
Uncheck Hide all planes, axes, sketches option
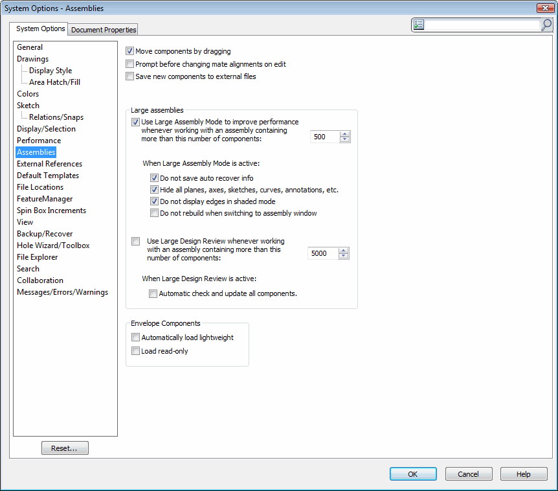(154, 189)
